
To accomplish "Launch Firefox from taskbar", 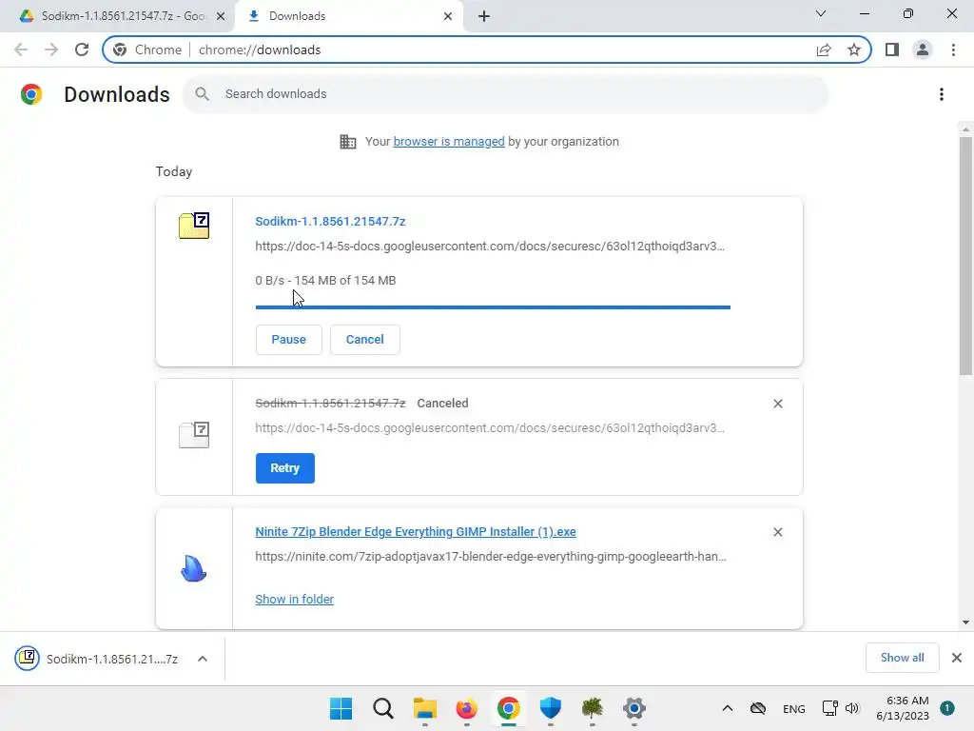I will point(466,708).
